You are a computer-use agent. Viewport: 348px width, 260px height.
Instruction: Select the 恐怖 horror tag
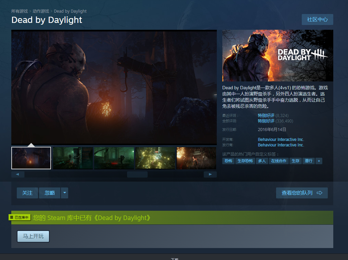228,161
